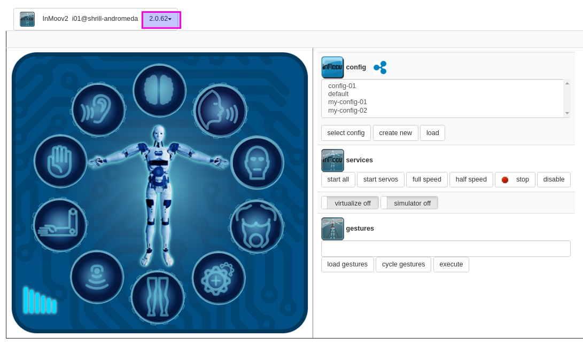Open the brain icon in robot panel
583x346 pixels.
[159, 91]
